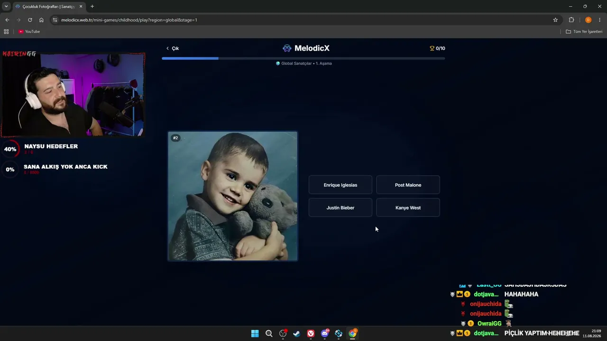The width and height of the screenshot is (607, 341).
Task: Open the apps grid in bookmarks bar
Action: [x=6, y=32]
